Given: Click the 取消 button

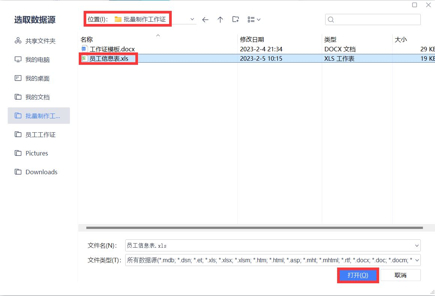Looking at the screenshot, I should coord(400,275).
